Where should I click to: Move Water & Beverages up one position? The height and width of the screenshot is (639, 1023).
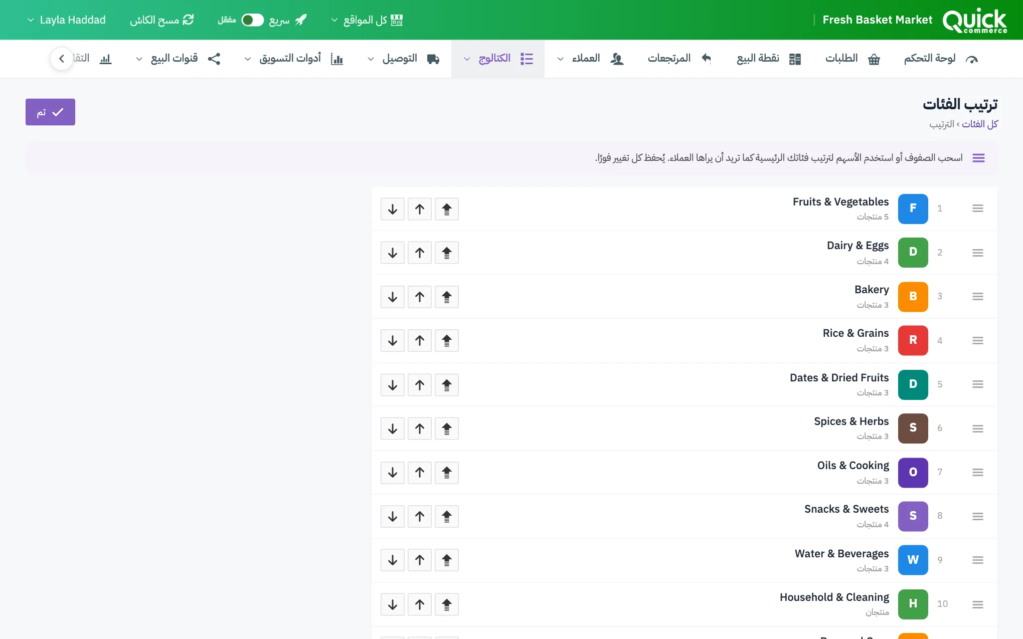420,560
